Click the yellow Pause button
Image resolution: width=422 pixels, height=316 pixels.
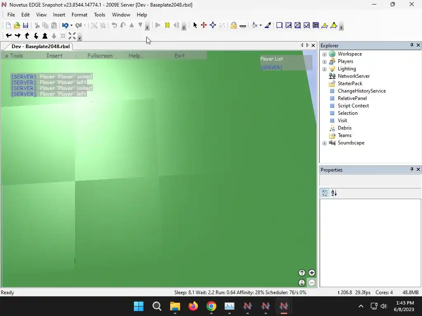coord(167,25)
